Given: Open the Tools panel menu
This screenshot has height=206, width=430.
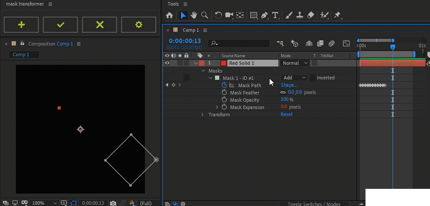Looking at the screenshot, I should pos(185,4).
